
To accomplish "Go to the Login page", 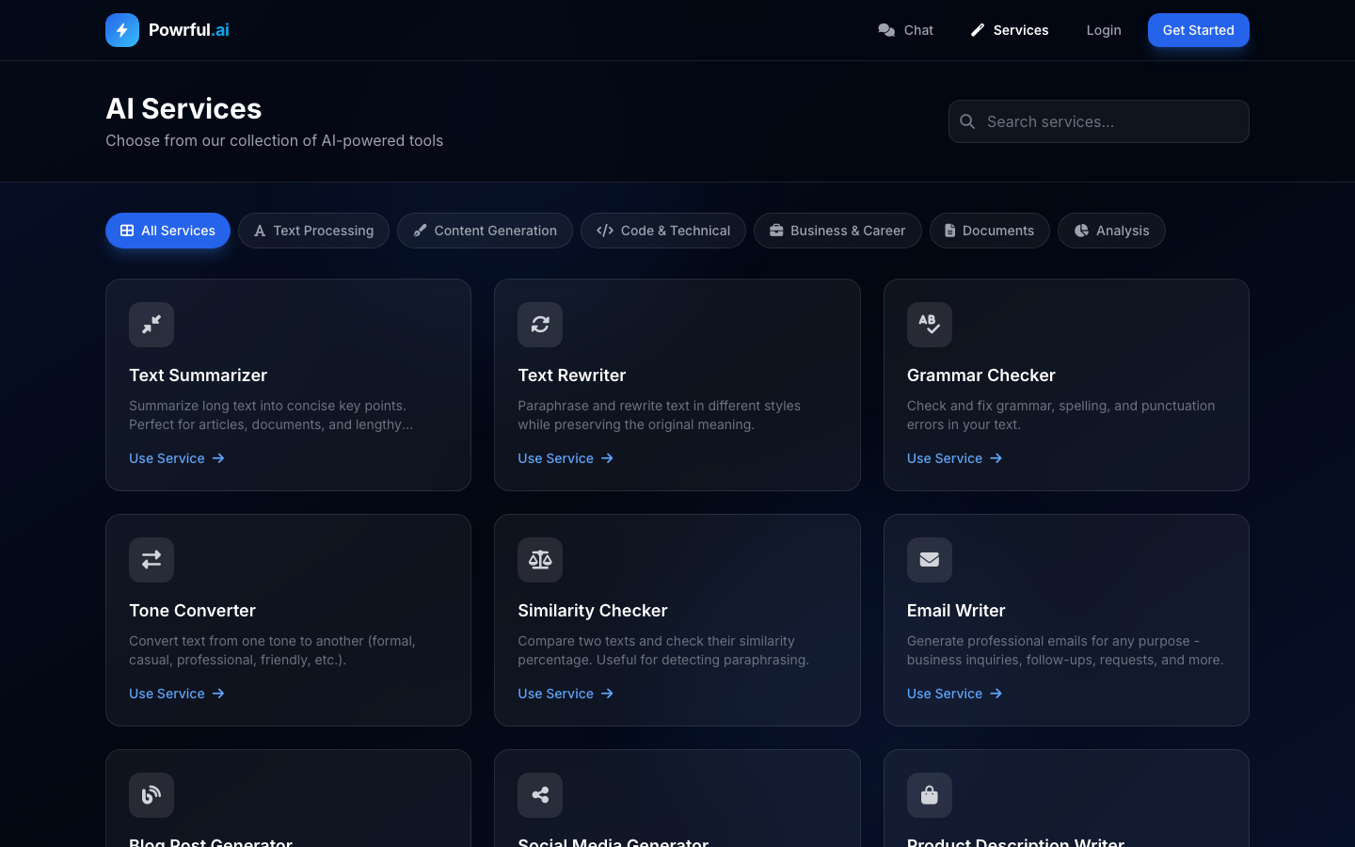I will (1104, 30).
